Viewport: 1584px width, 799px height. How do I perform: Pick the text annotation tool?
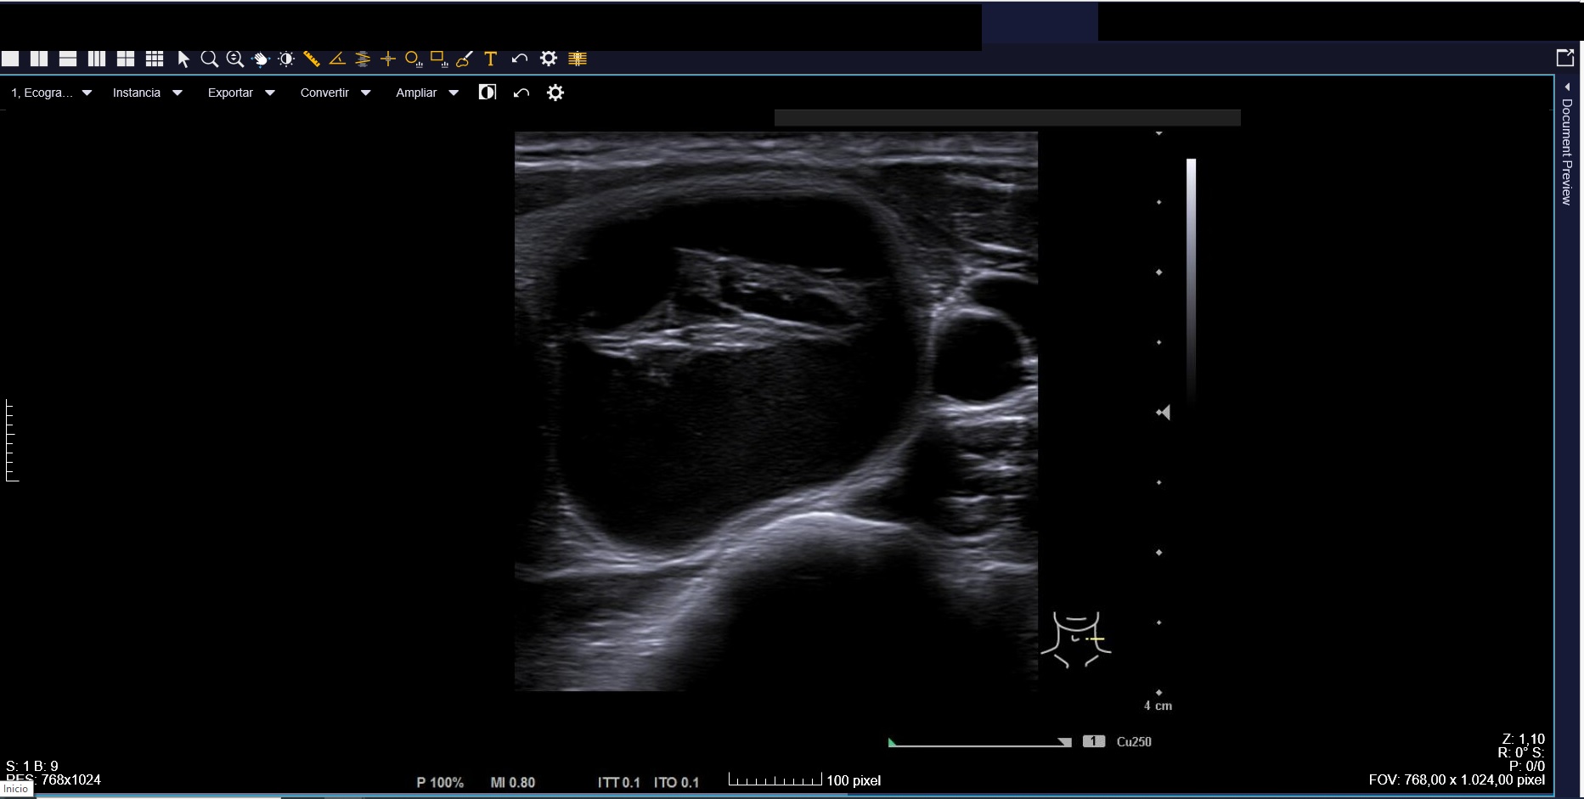[x=490, y=59]
